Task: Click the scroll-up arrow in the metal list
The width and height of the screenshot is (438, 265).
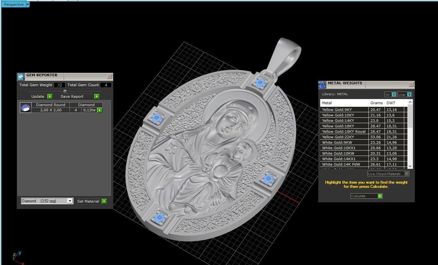Action: point(410,102)
